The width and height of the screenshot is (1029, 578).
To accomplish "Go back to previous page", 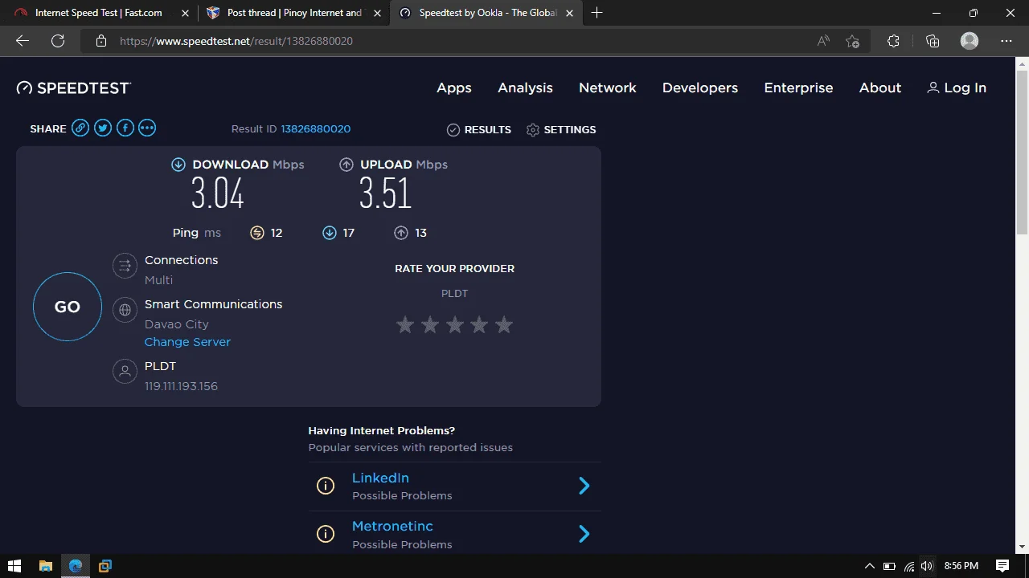I will (x=22, y=41).
